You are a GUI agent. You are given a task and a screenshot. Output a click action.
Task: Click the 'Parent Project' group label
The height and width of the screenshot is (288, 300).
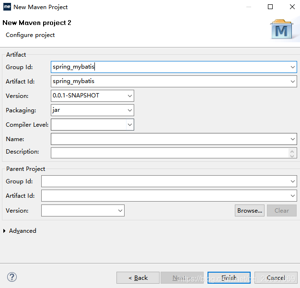(25, 169)
